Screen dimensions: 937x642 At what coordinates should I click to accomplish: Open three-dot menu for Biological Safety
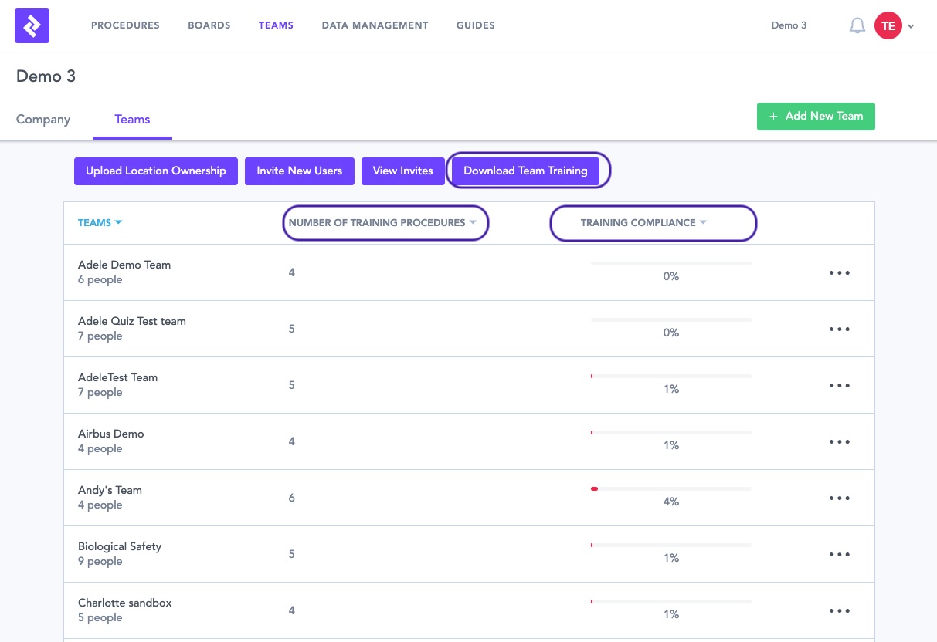pyautogui.click(x=839, y=555)
